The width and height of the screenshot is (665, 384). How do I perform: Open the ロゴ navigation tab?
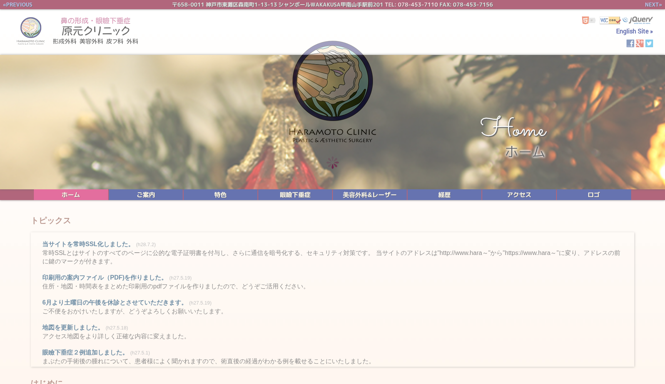click(594, 195)
